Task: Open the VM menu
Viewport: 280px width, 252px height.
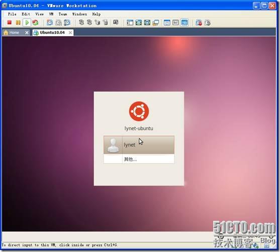Action: (x=51, y=14)
